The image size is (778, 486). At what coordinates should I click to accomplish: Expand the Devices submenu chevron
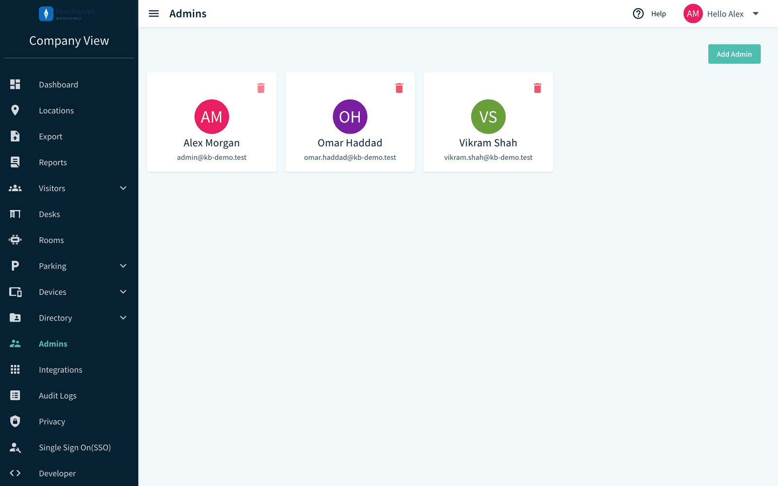[x=123, y=292]
